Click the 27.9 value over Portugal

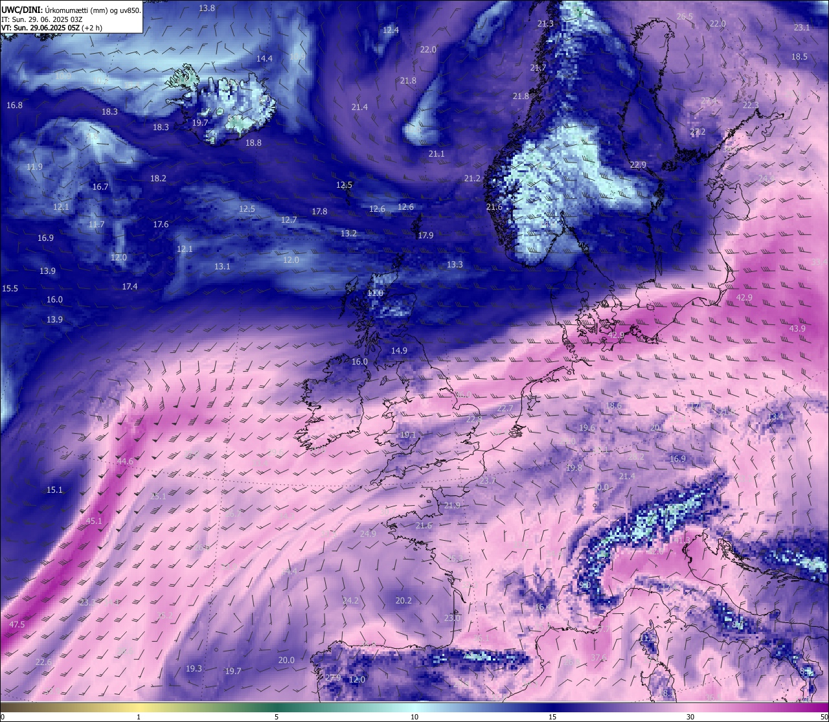coord(333,678)
